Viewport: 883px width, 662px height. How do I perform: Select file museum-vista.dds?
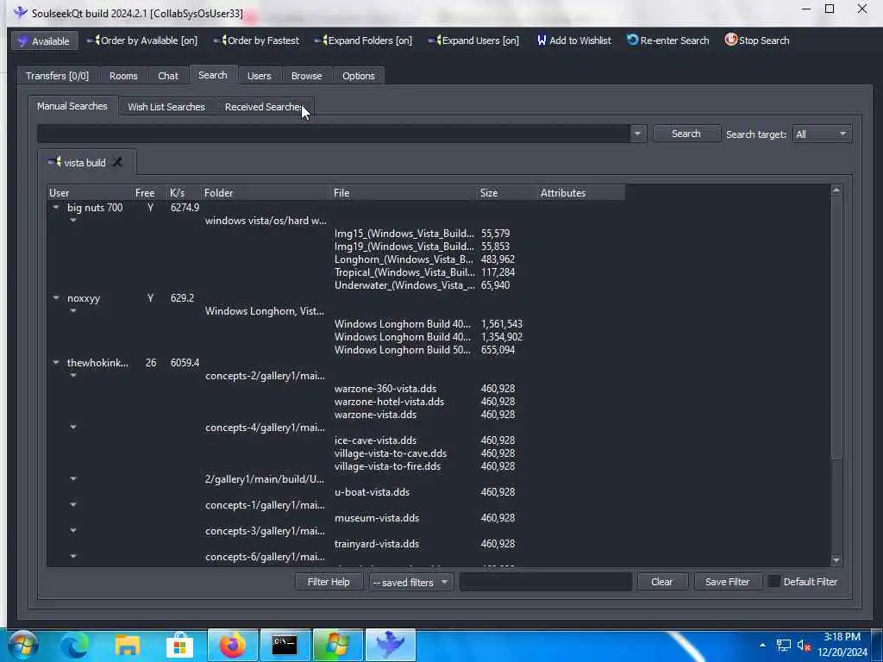377,518
